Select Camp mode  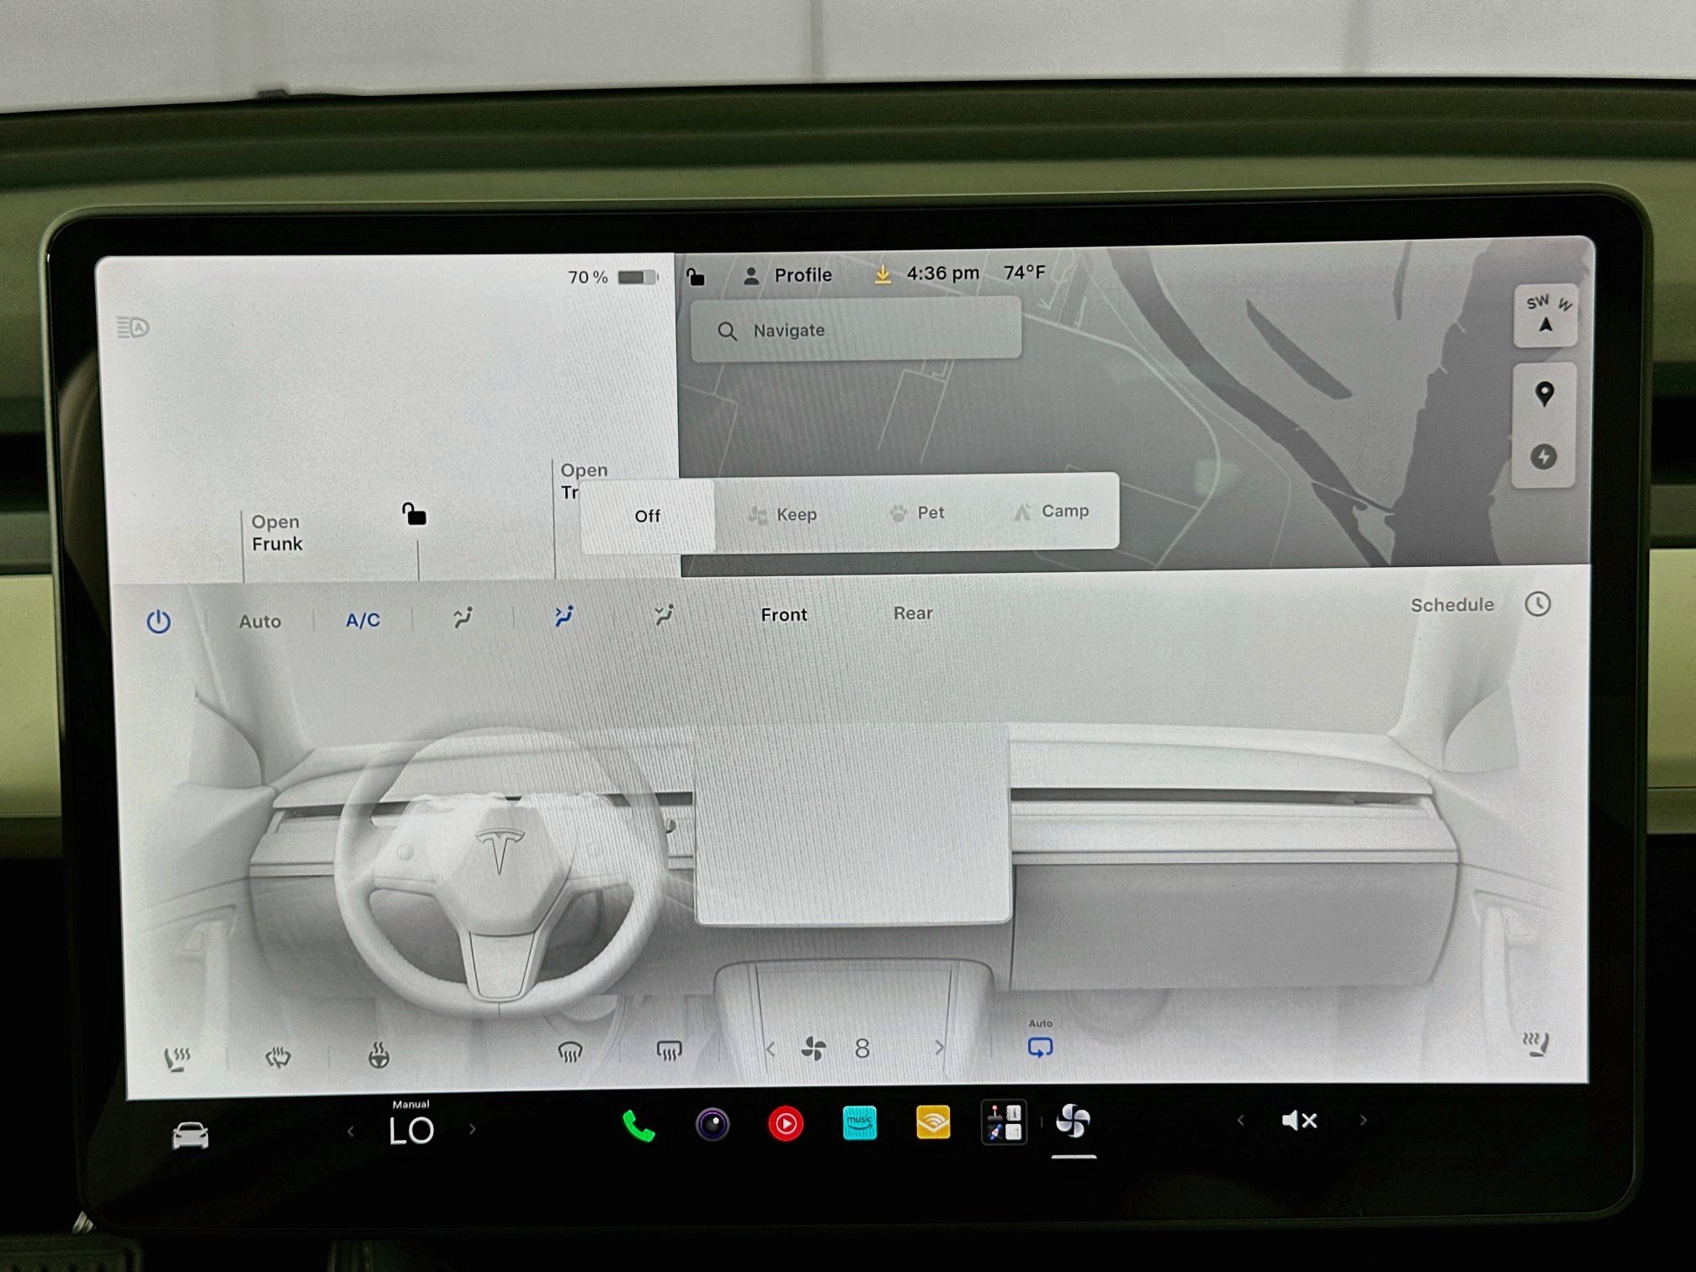1052,511
